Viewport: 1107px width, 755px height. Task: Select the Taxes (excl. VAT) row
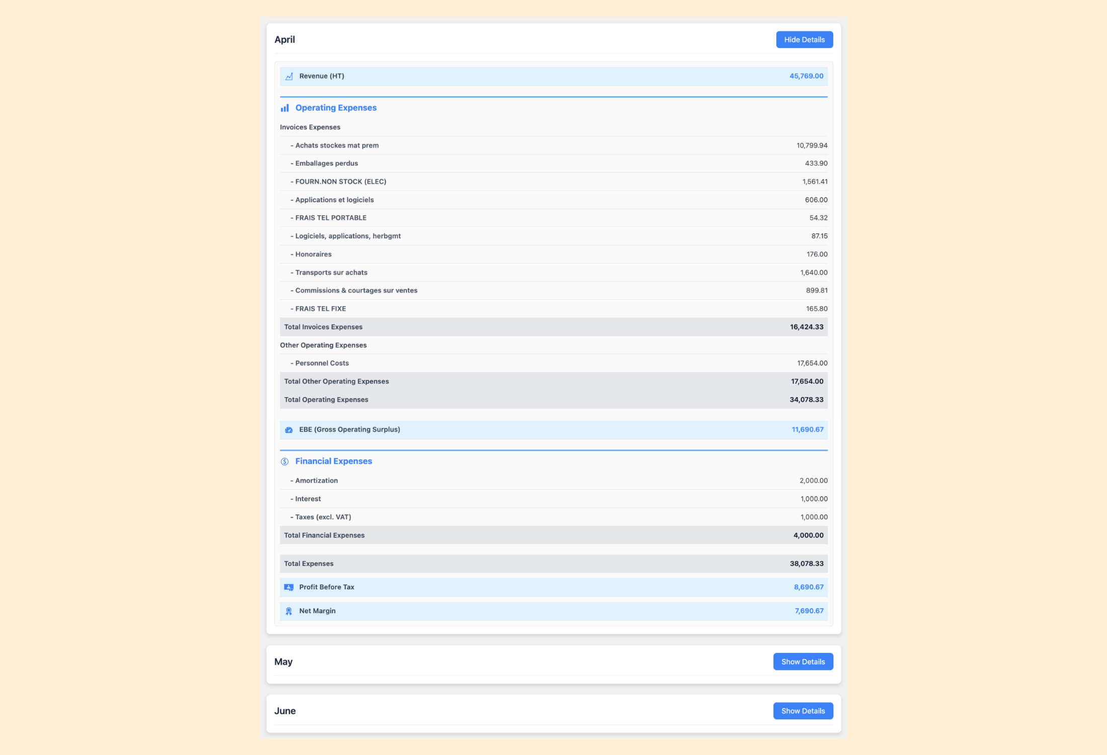(x=553, y=517)
